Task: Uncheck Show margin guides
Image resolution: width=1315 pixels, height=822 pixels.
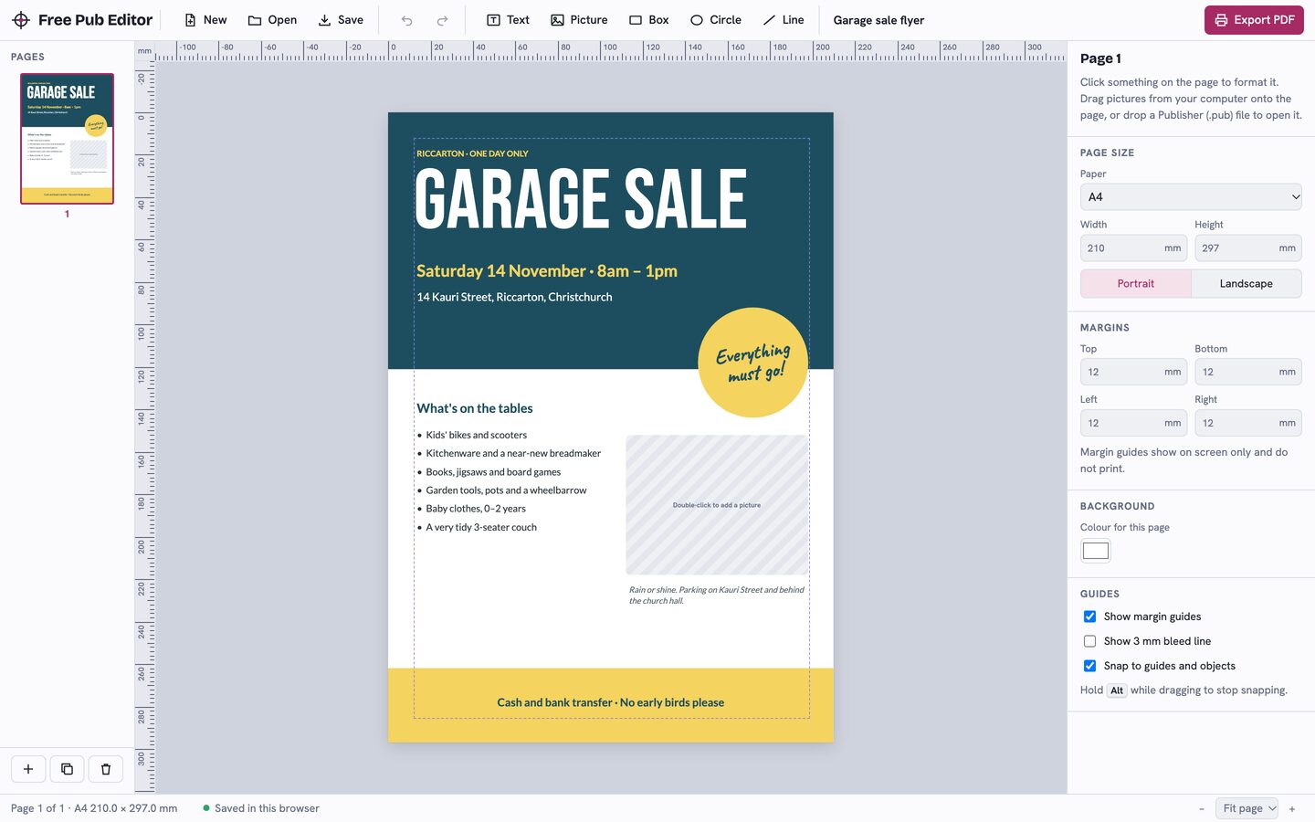Action: click(1089, 616)
